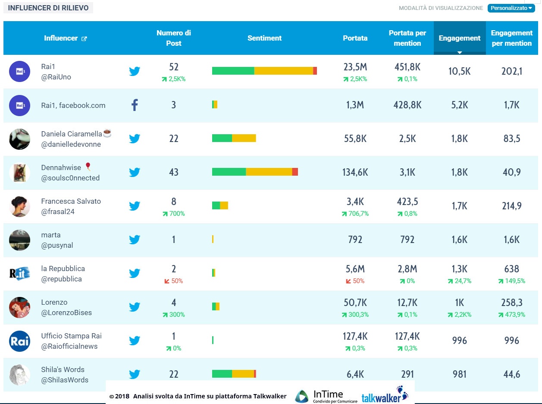
Task: Click the 149,5% growth indicator
Action: 512,281
